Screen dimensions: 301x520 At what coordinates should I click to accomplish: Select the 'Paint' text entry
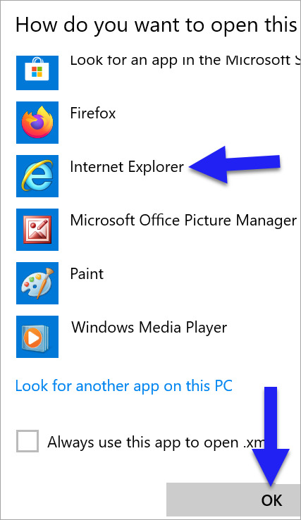[x=87, y=274]
